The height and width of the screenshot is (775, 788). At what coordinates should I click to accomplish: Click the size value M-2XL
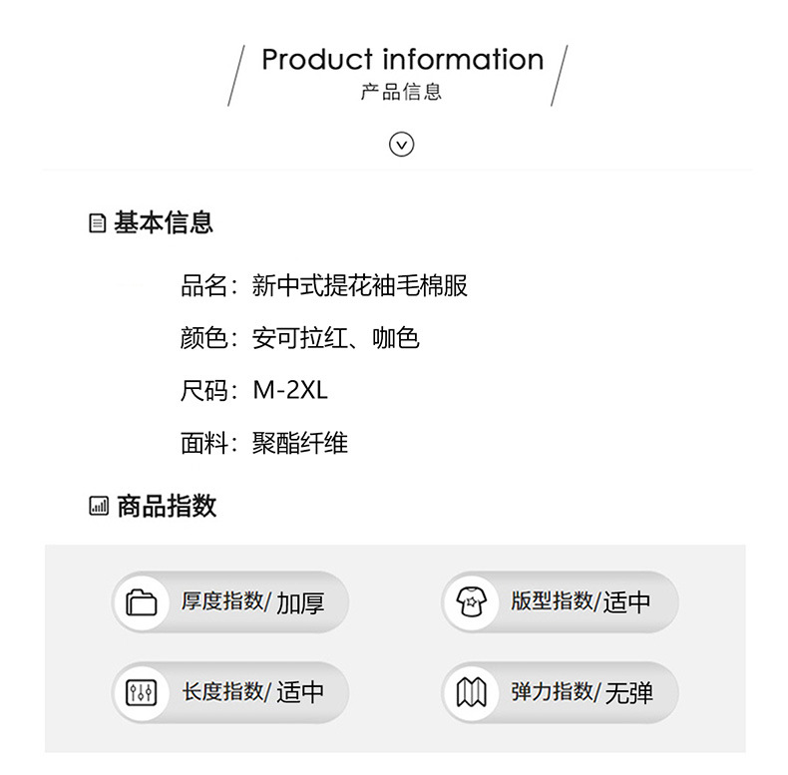pos(290,390)
